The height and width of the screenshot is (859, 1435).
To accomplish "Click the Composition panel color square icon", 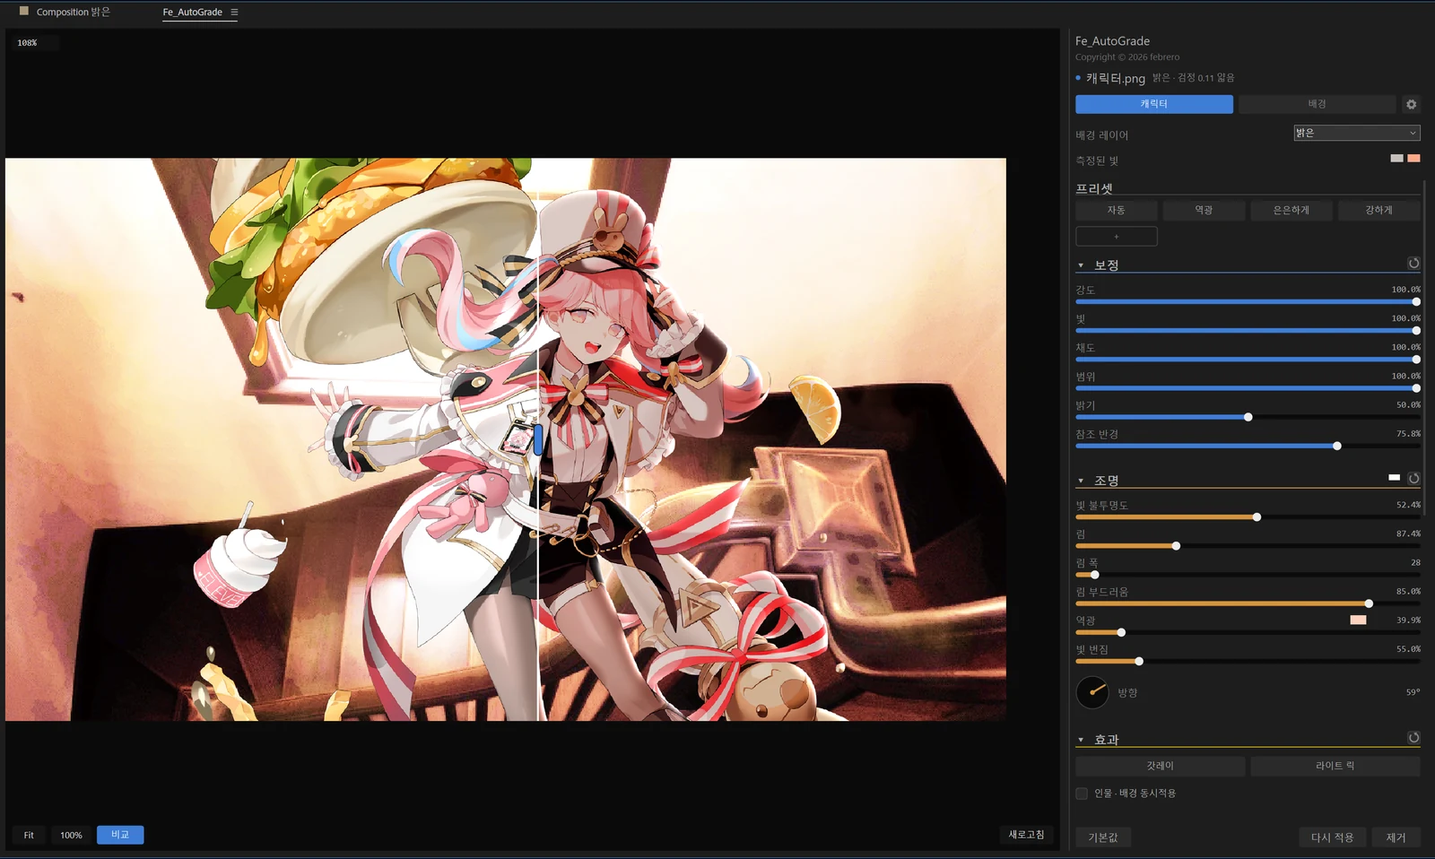I will (24, 12).
